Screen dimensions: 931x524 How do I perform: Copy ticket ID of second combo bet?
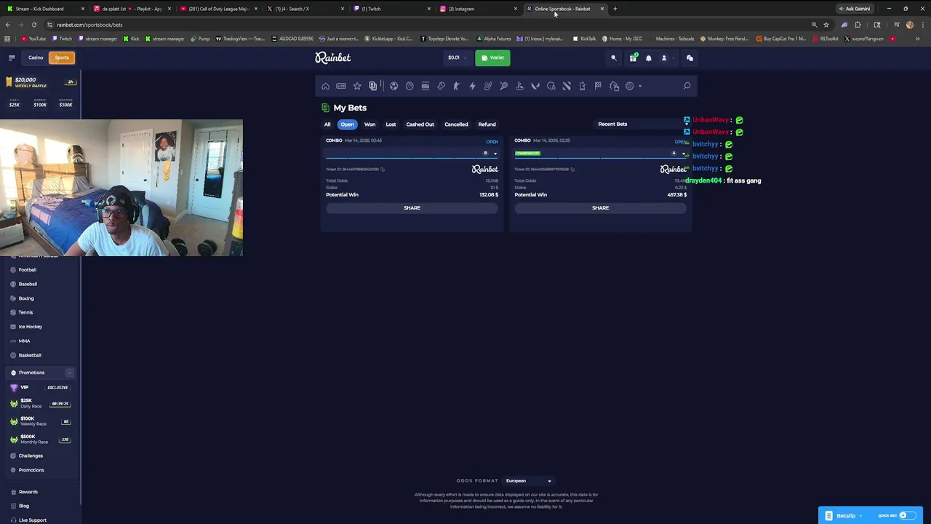tap(572, 170)
